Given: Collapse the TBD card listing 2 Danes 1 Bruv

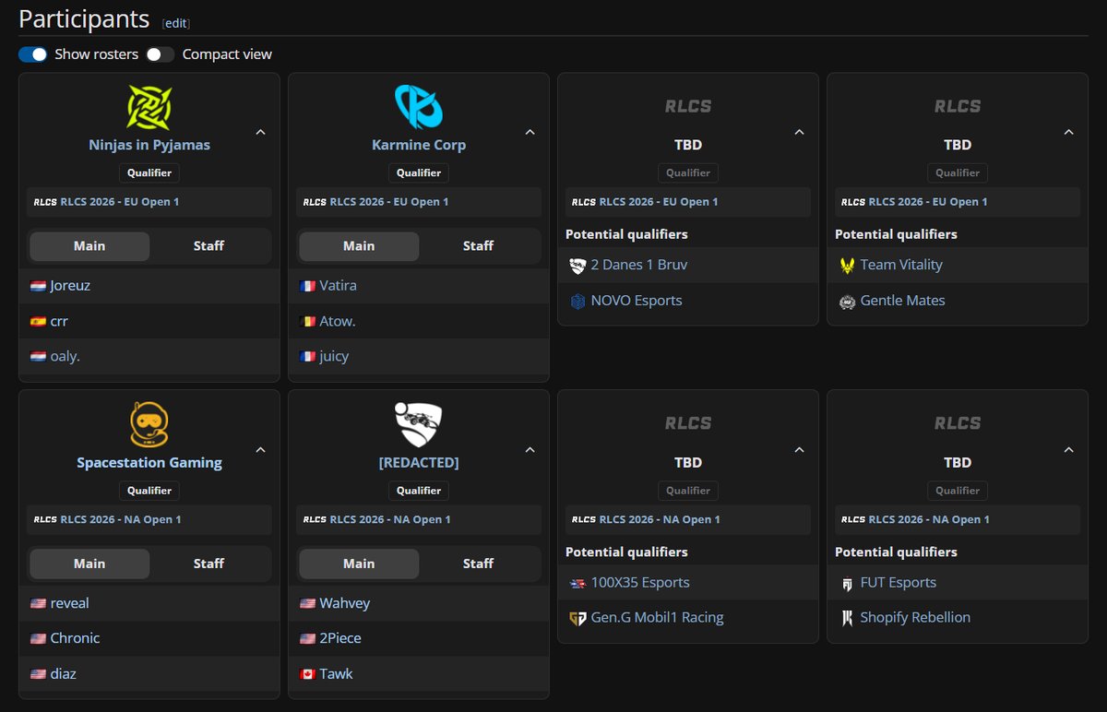Looking at the screenshot, I should [x=799, y=132].
